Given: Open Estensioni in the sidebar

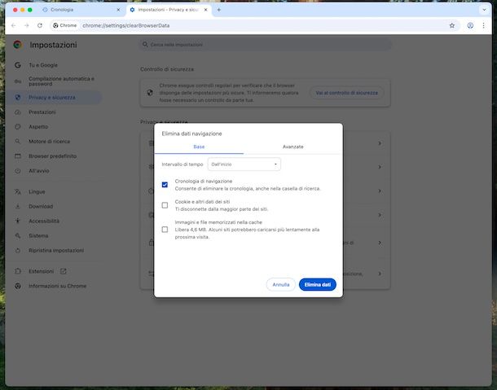Looking at the screenshot, I should [41, 270].
